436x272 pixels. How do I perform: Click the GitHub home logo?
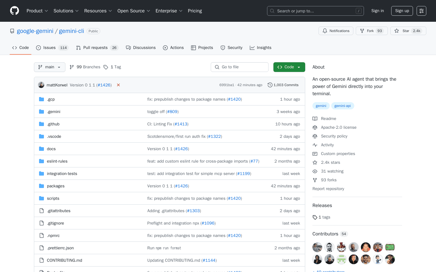tap(14, 11)
